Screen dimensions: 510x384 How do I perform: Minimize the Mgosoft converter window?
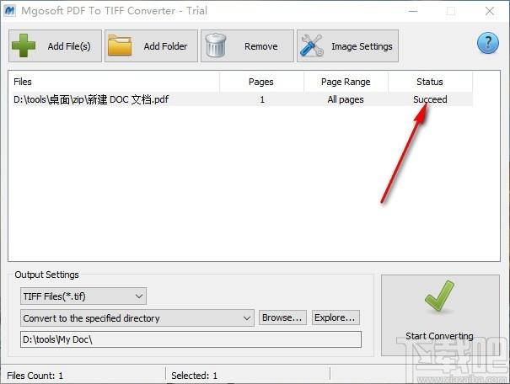pos(413,11)
